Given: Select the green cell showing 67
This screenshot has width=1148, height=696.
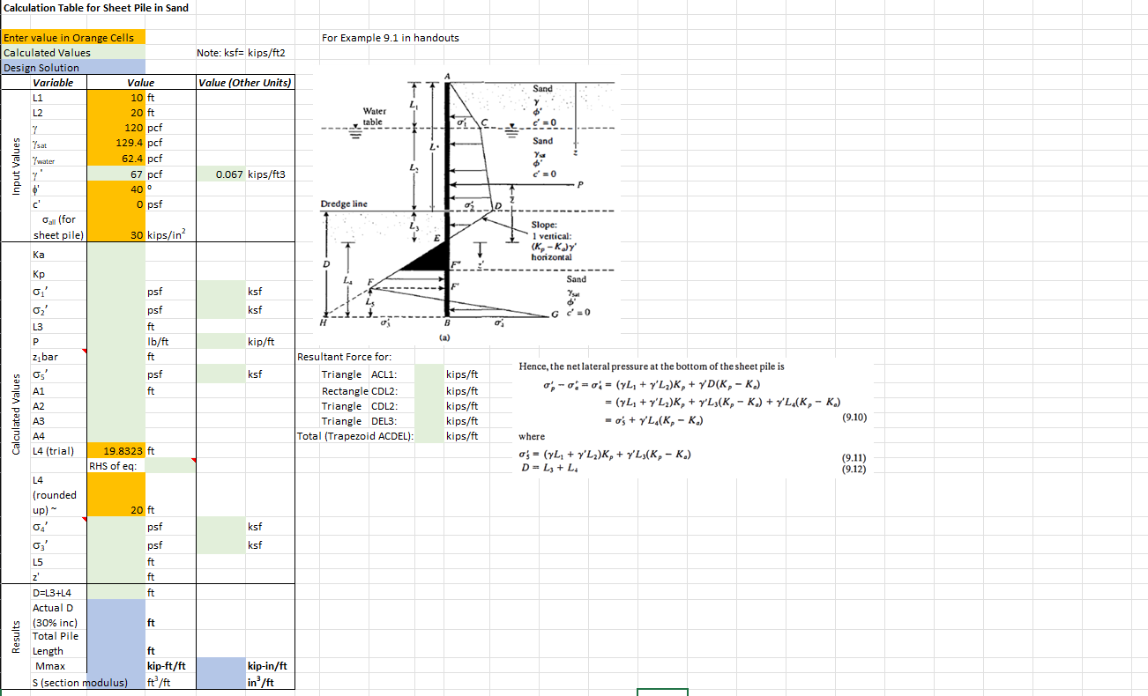Looking at the screenshot, I should pyautogui.click(x=116, y=175).
